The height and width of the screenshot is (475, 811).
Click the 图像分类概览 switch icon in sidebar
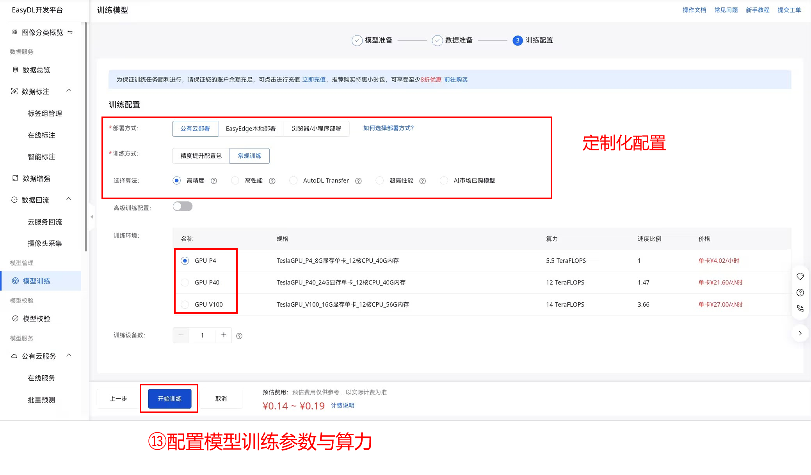(70, 32)
